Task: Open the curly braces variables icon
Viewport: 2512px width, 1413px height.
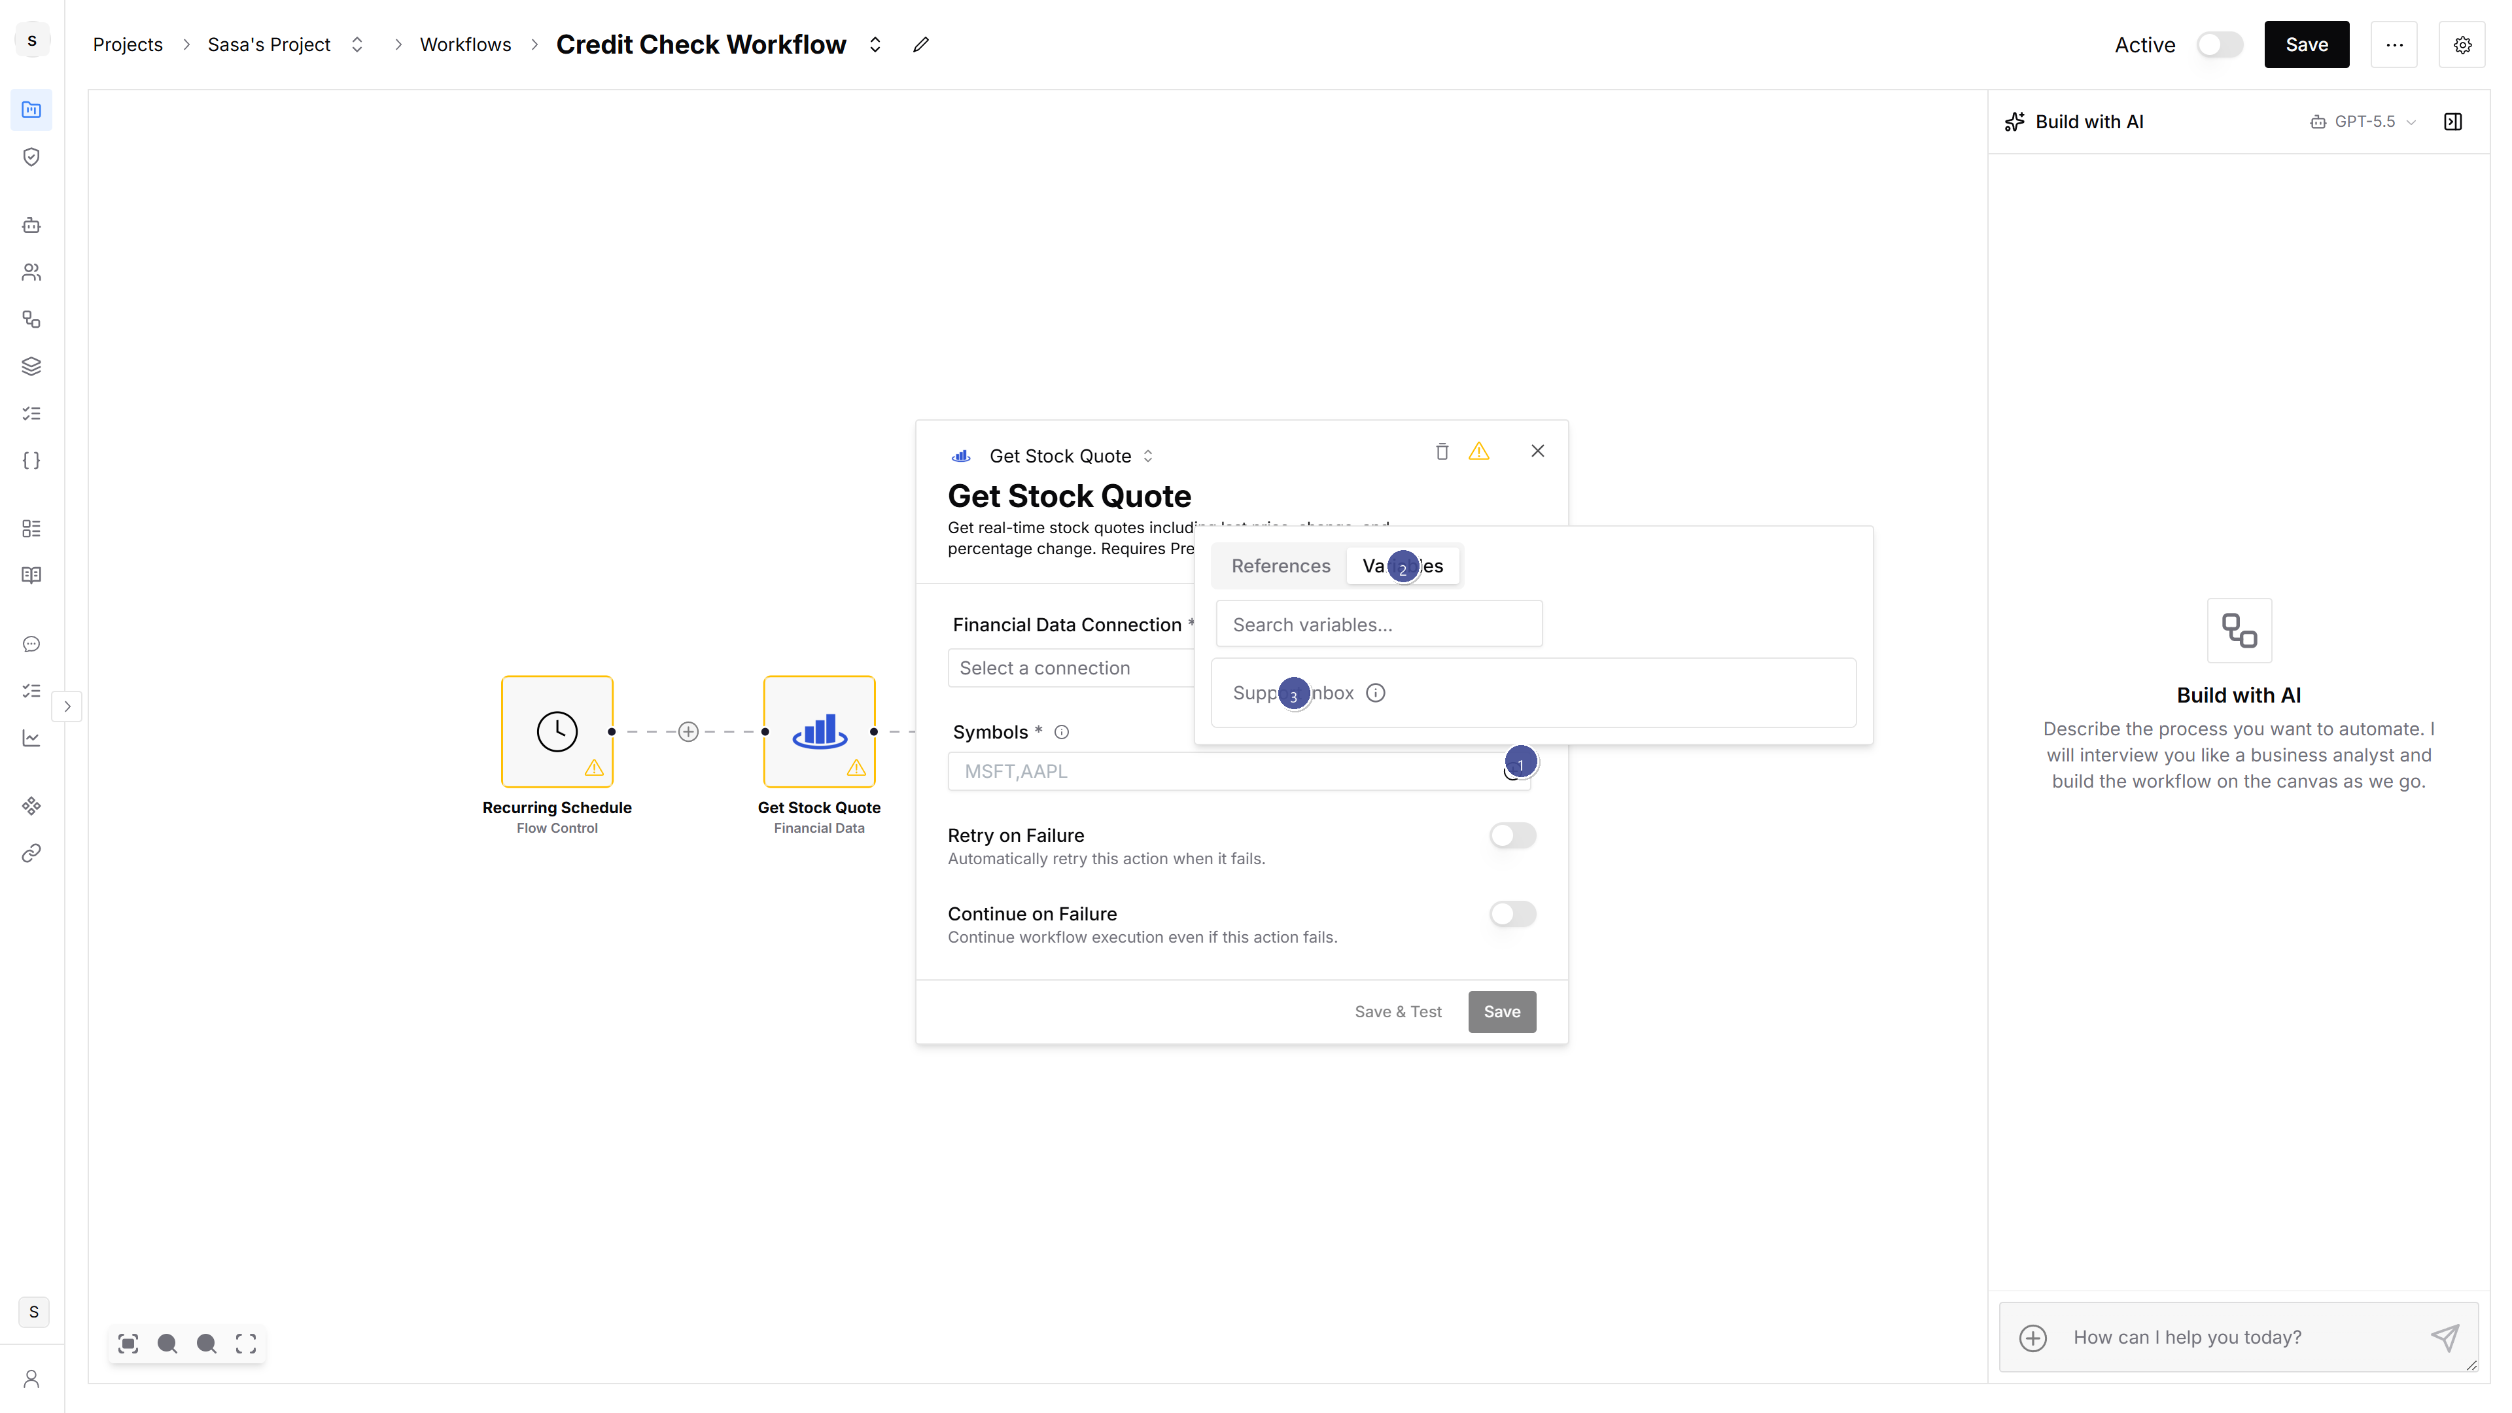Action: point(31,461)
